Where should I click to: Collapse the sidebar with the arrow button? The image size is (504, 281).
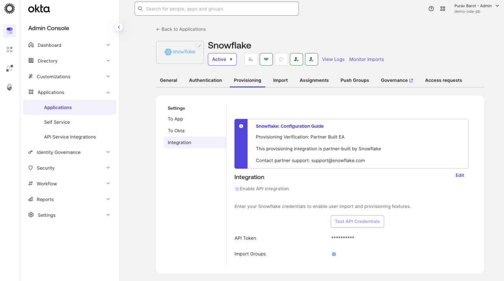(x=119, y=27)
